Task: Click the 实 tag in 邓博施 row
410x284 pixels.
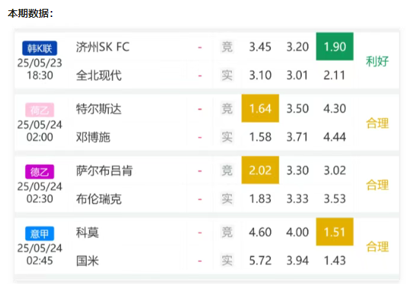Action: [227, 137]
